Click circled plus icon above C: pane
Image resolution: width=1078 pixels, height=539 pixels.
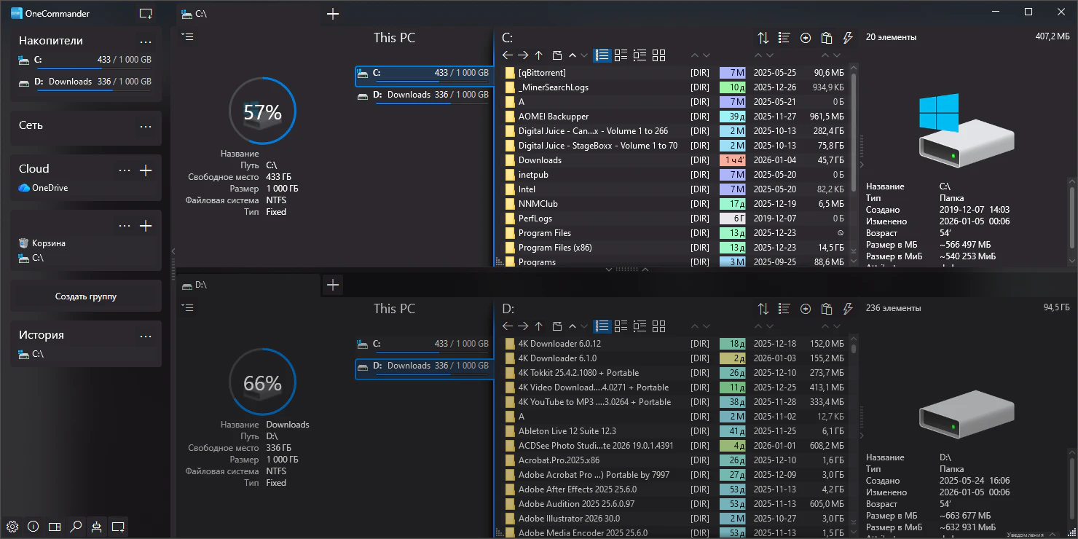(806, 38)
